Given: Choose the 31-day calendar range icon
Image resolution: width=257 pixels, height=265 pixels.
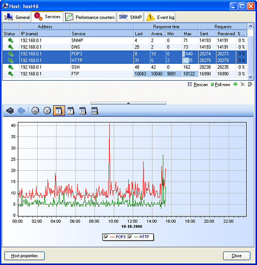Looking at the screenshot, I should (x=83, y=111).
